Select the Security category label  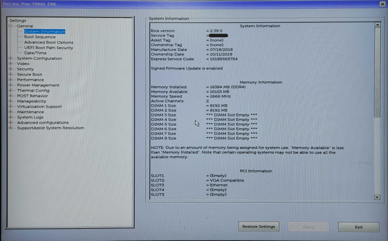point(25,69)
